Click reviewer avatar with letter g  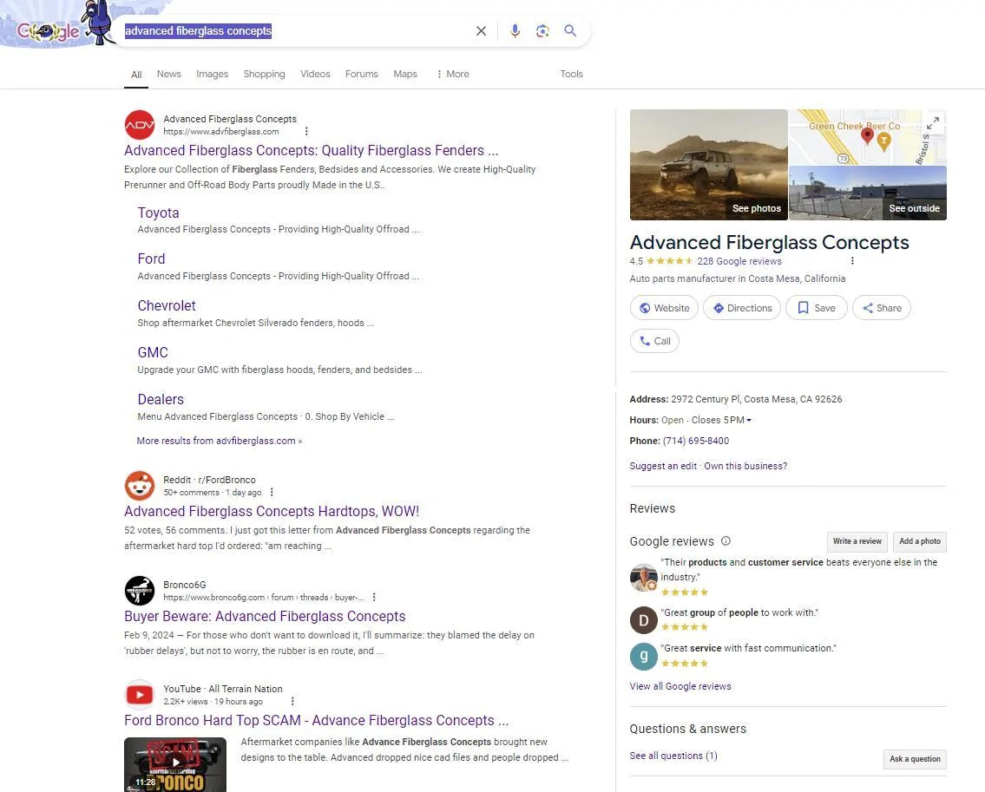click(644, 657)
